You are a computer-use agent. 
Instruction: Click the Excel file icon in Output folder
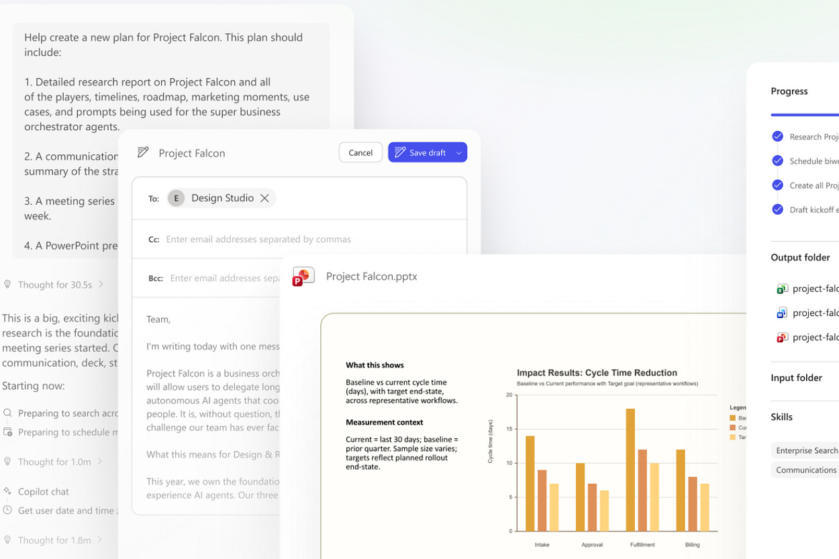782,289
